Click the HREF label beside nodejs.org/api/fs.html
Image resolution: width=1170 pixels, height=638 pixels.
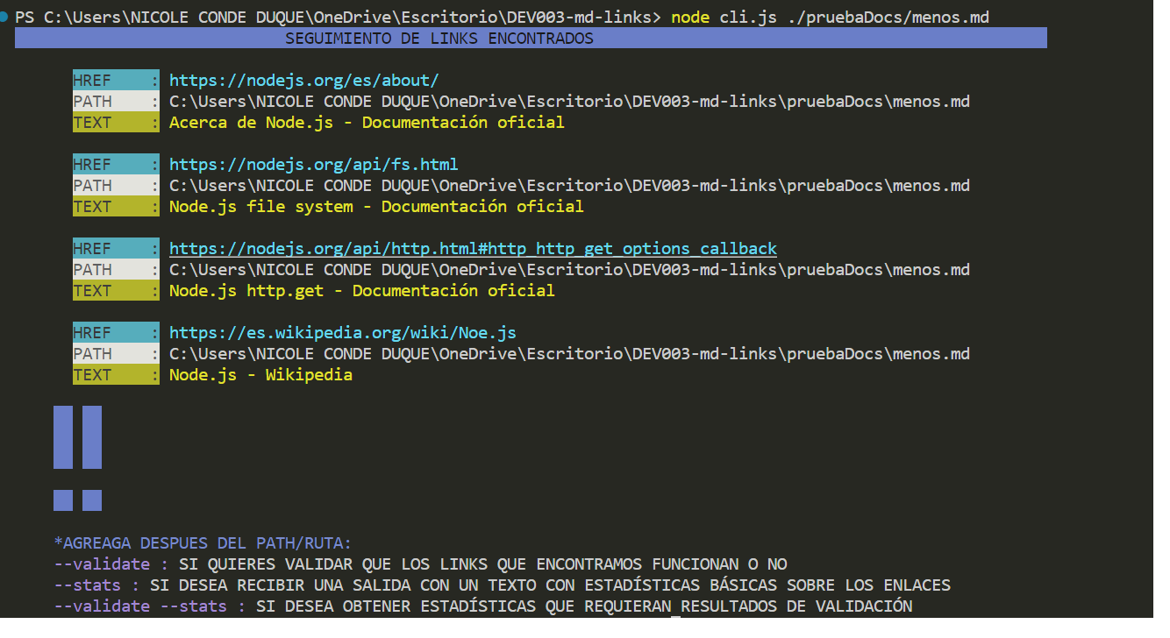[x=116, y=165]
